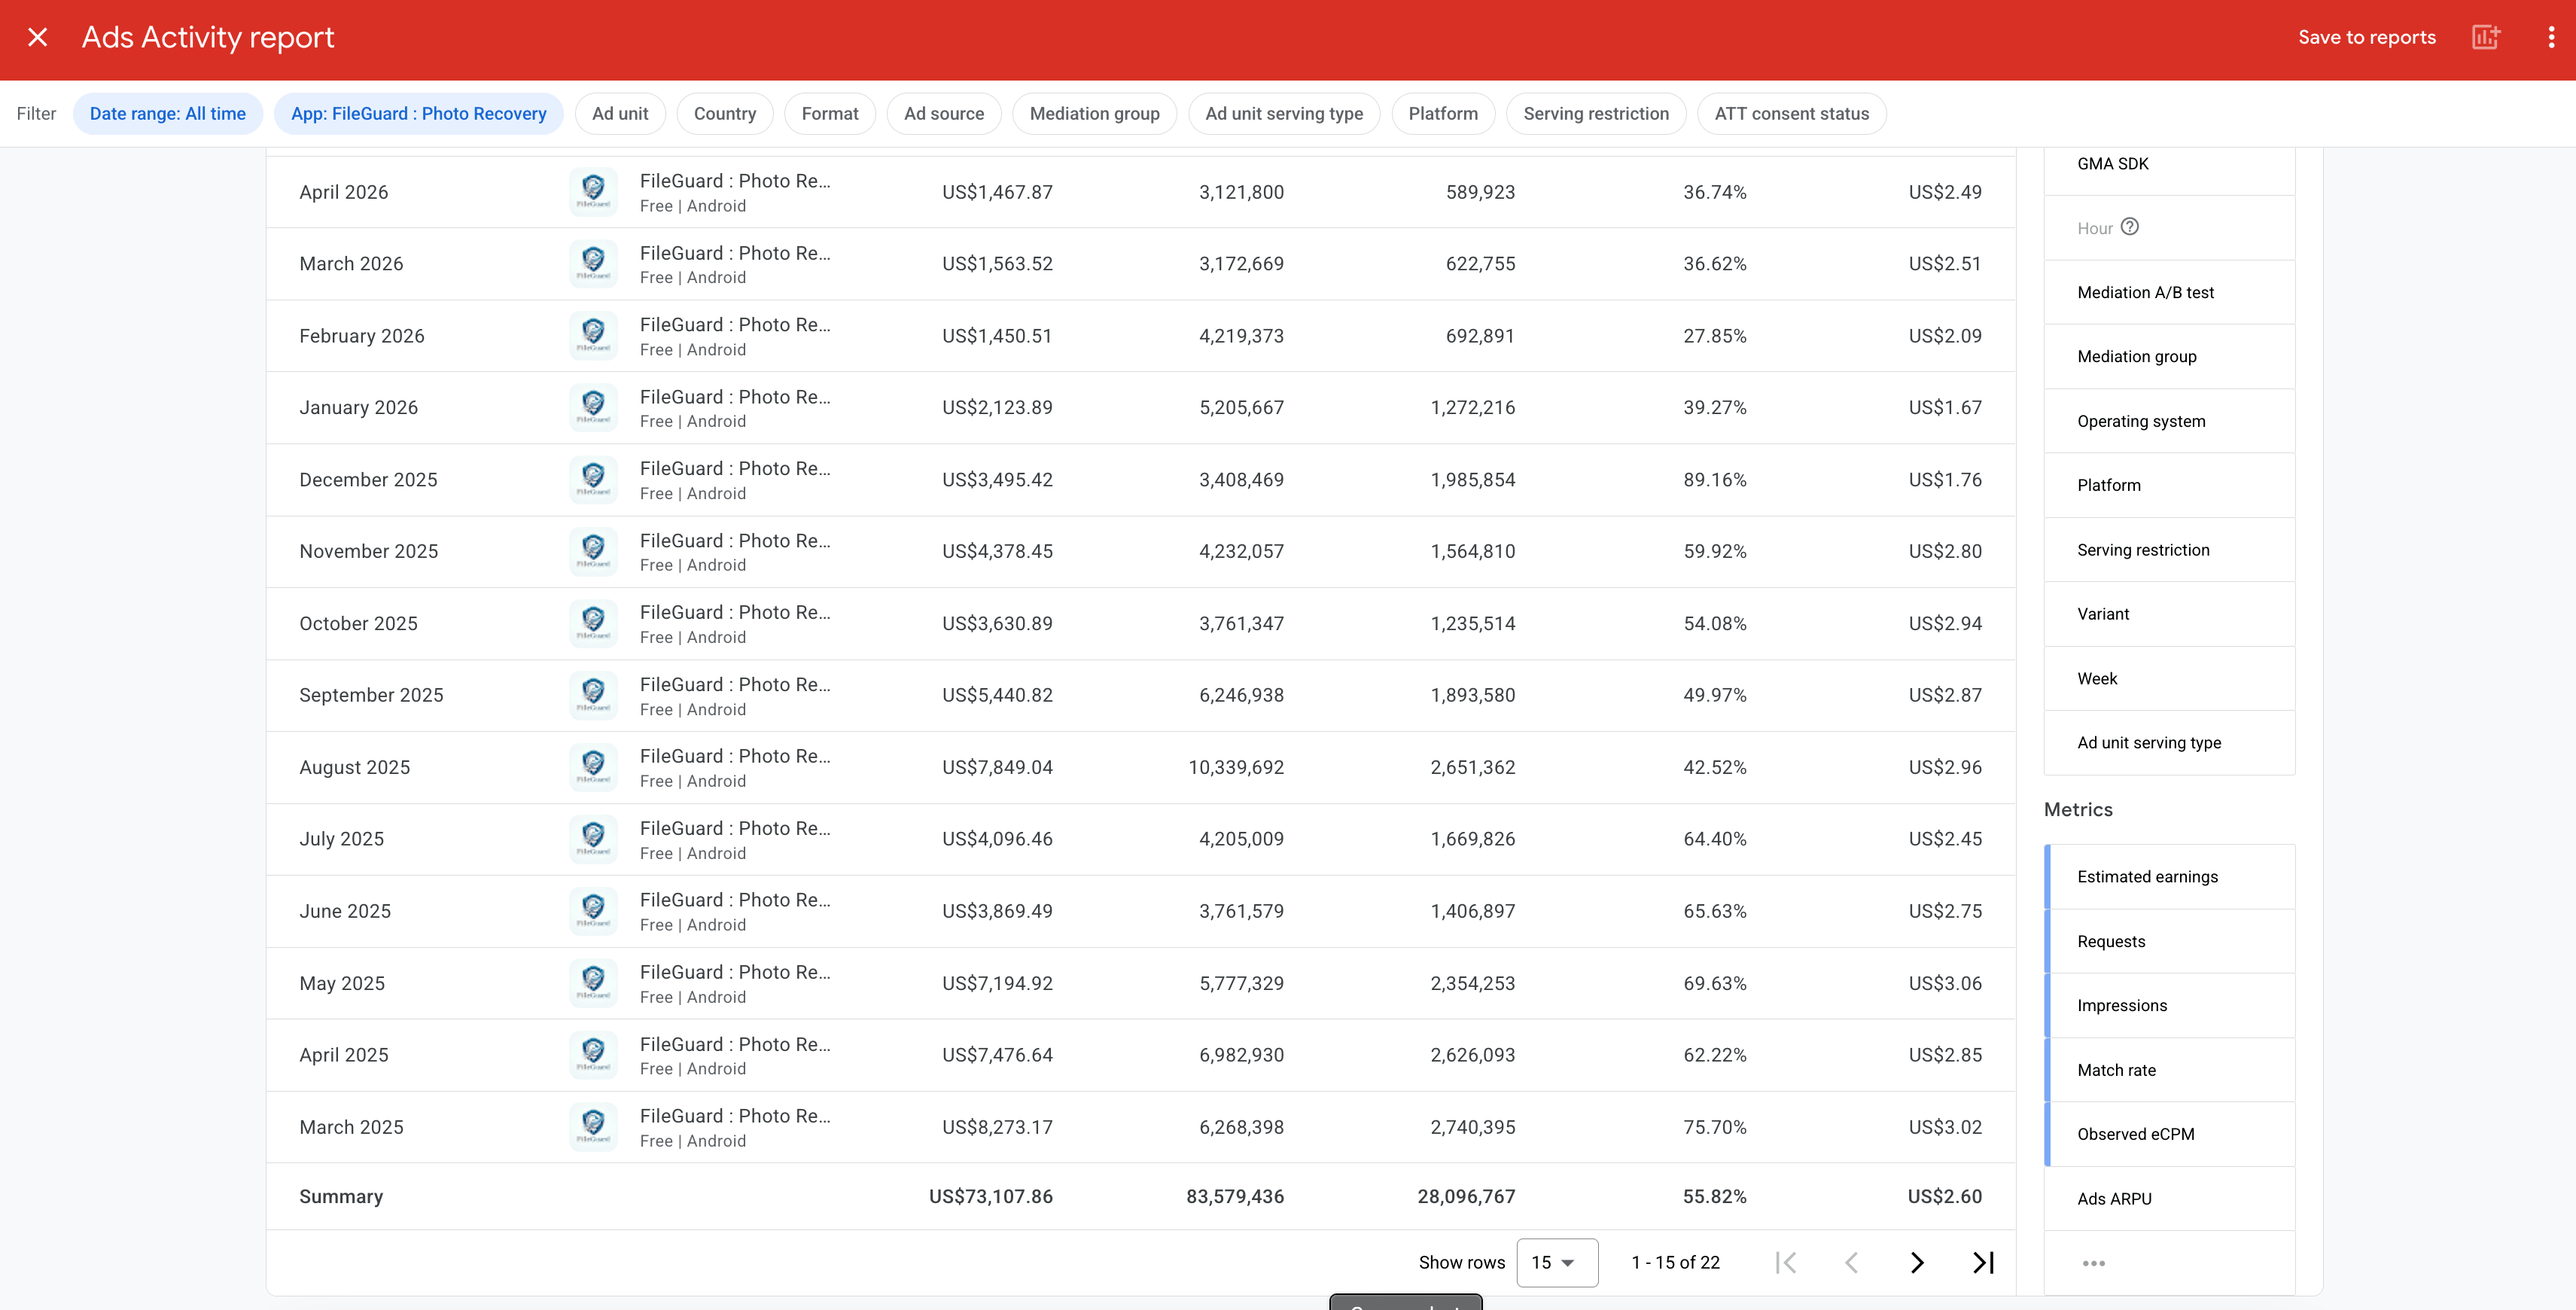This screenshot has width=2576, height=1310.
Task: Click January 2026 row app name
Action: [x=735, y=397]
